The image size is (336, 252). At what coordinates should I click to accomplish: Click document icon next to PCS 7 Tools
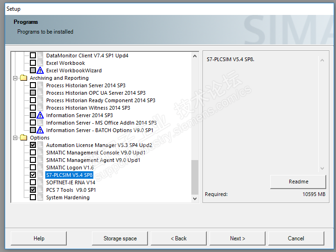pos(40,190)
